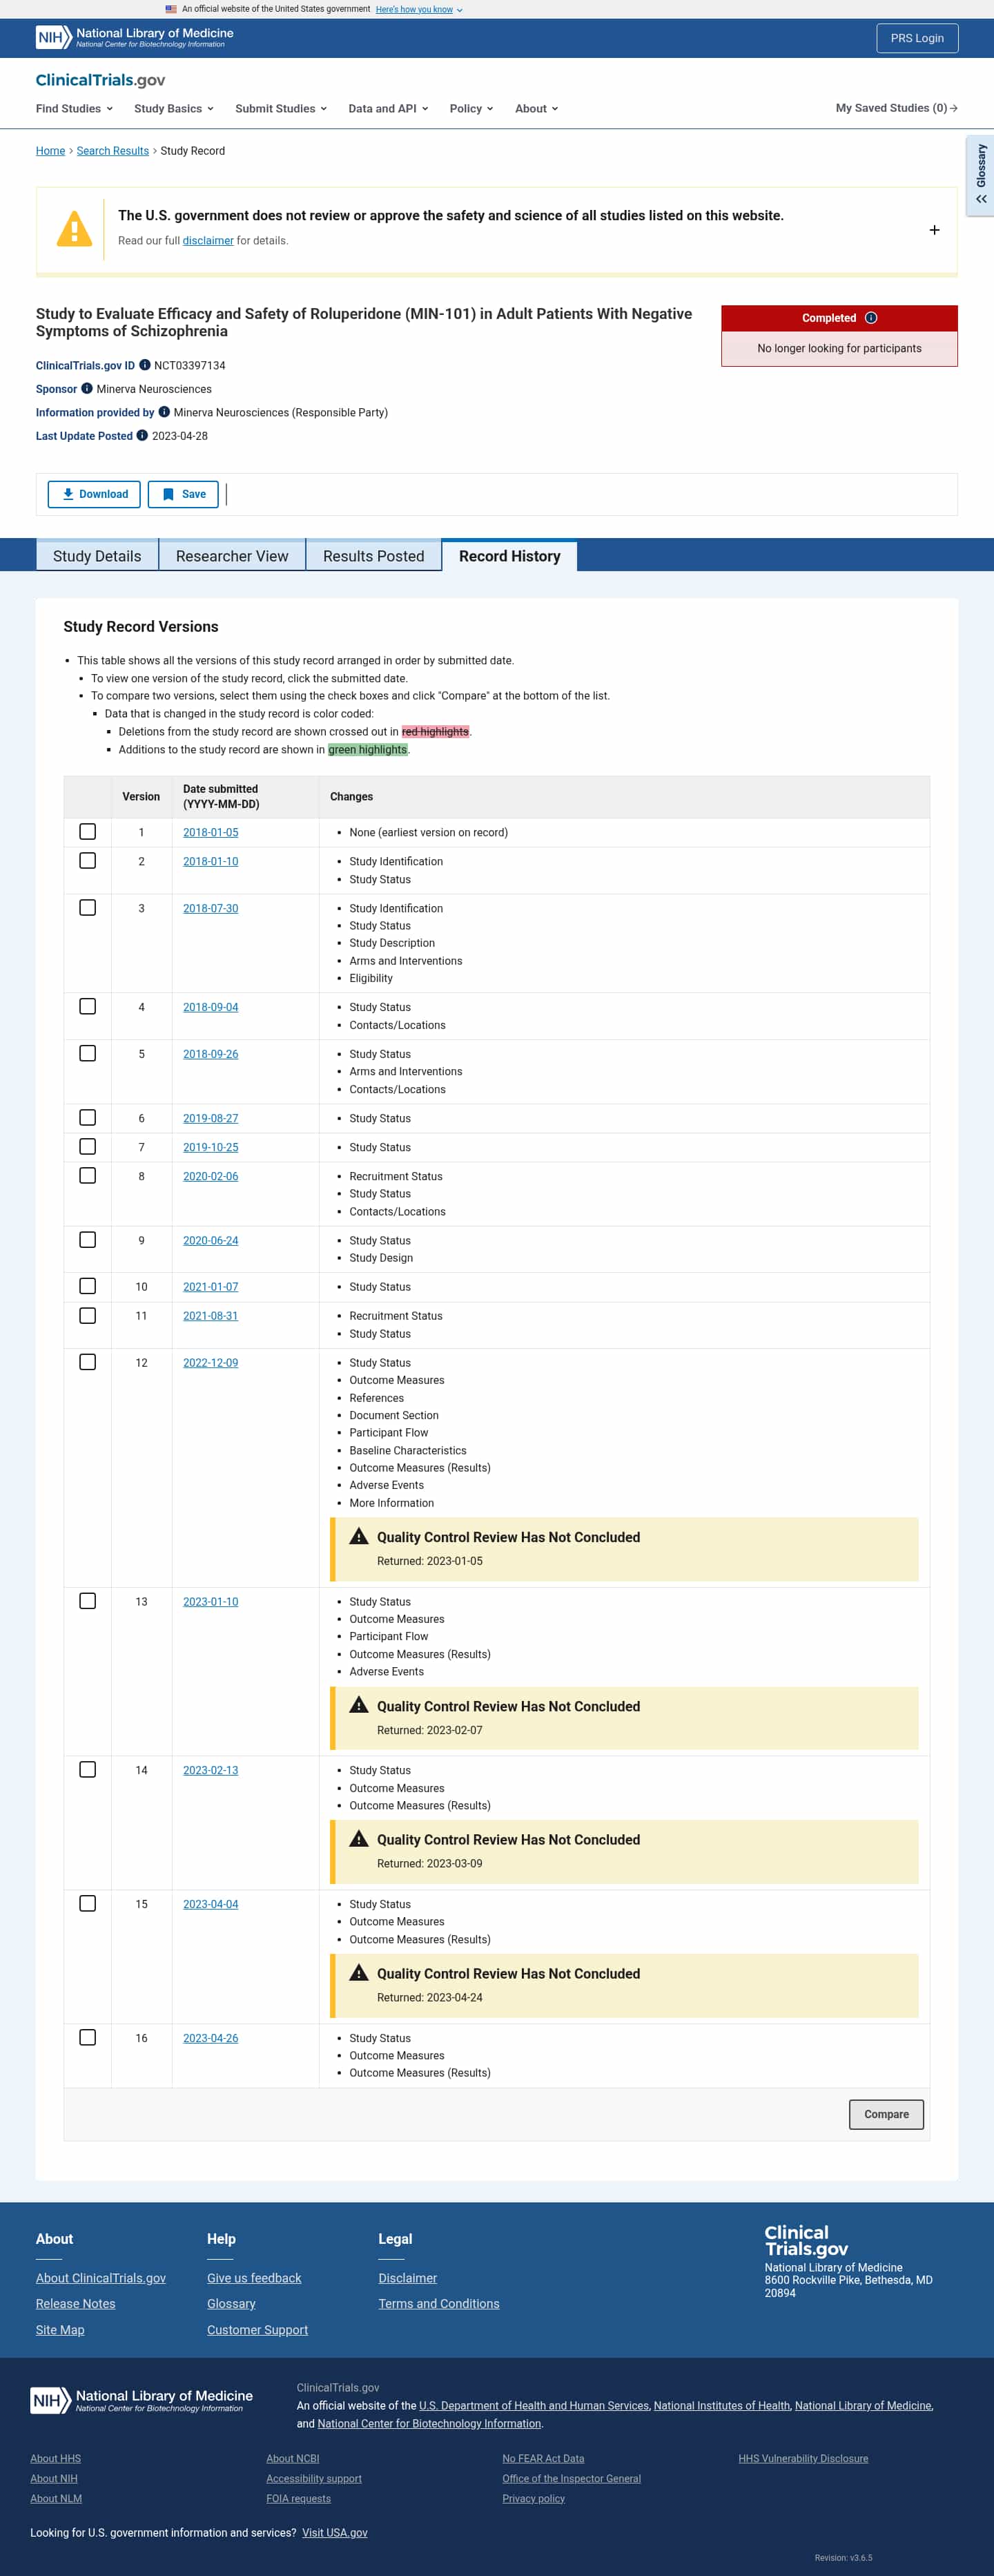Check the box for version 1
Image resolution: width=994 pixels, height=2576 pixels.
[x=88, y=832]
